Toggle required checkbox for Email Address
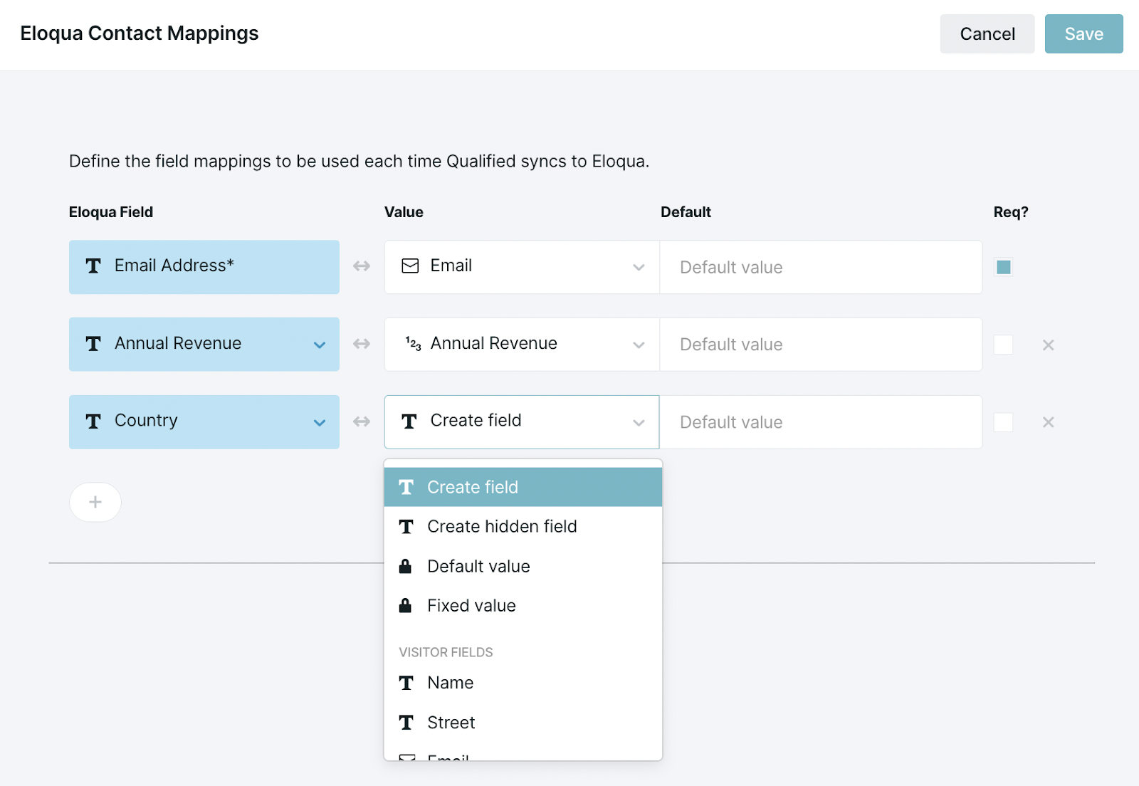The width and height of the screenshot is (1139, 786). [1004, 267]
